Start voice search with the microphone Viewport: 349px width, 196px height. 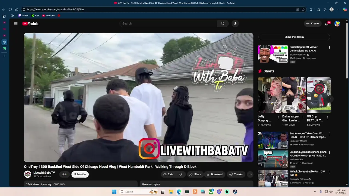tap(235, 24)
